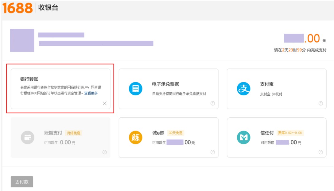Click the Alipay 支 logo icon

click(x=243, y=89)
